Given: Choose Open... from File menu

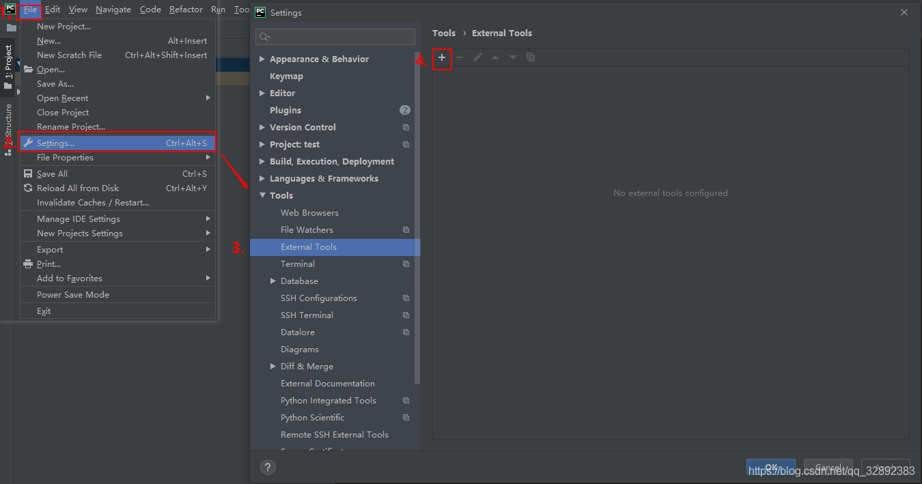Looking at the screenshot, I should (117, 70).
